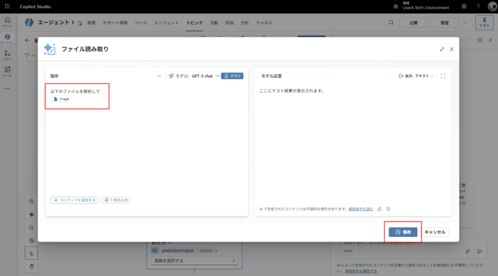The height and width of the screenshot is (276, 498).
Task: Click the 保存 save button
Action: point(403,232)
